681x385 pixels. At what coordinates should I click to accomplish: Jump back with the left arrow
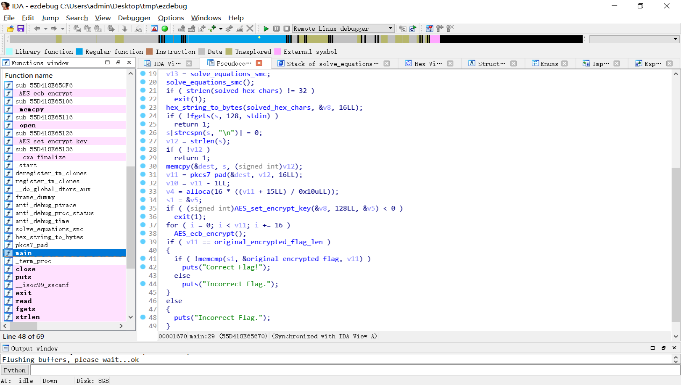point(37,29)
